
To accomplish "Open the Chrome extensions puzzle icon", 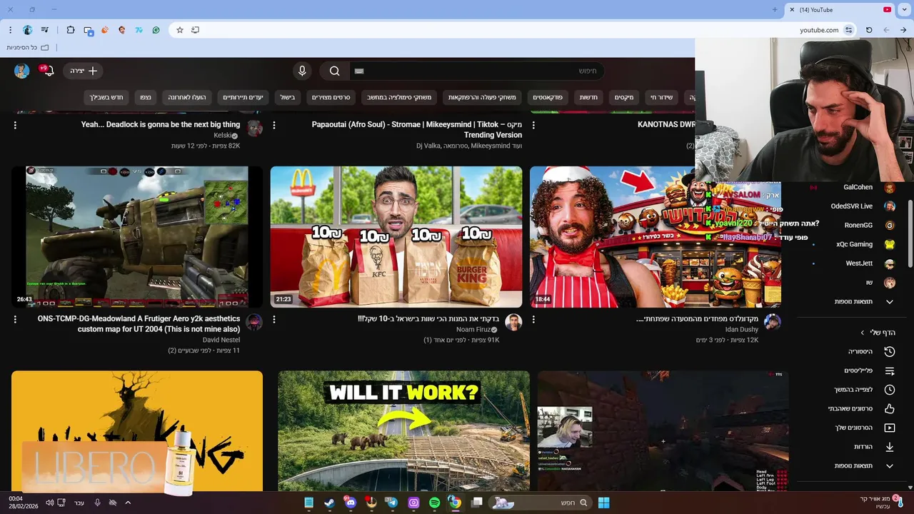I will tap(70, 30).
